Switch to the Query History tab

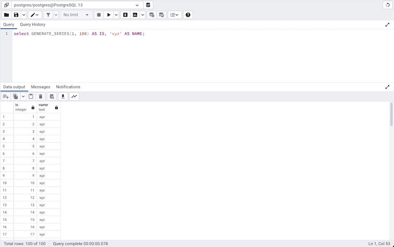click(32, 24)
